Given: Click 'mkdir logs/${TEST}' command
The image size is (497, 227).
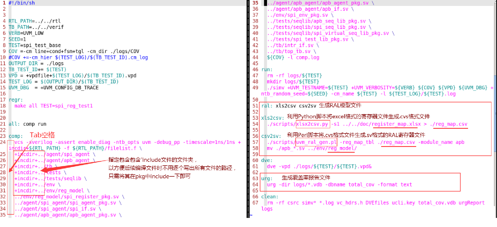Looking at the screenshot, I should click(x=293, y=81).
